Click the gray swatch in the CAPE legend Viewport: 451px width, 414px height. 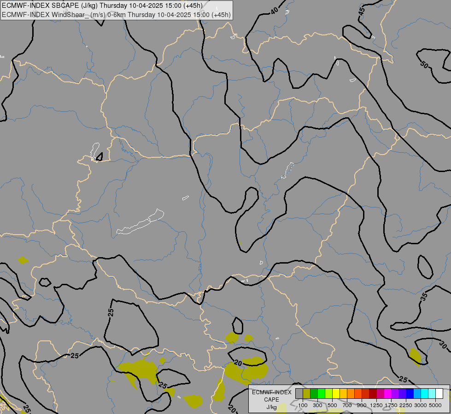[299, 393]
